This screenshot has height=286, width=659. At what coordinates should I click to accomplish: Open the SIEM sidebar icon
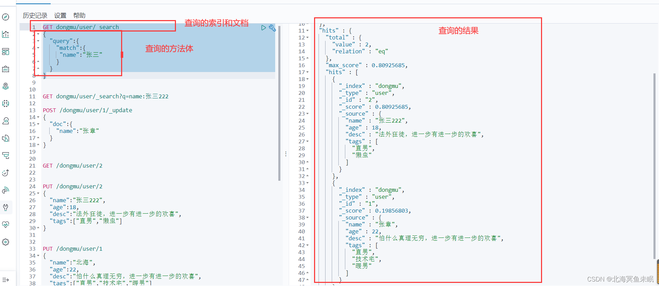[x=6, y=190]
